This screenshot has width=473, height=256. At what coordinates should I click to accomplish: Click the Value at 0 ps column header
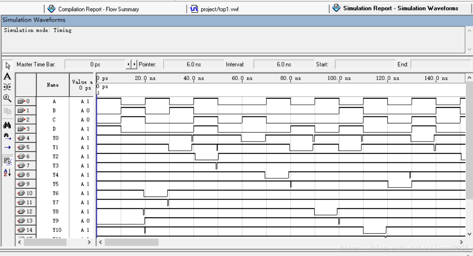81,85
